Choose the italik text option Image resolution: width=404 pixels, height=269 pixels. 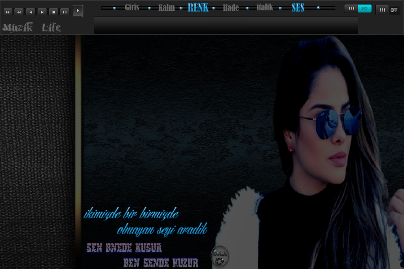click(265, 8)
